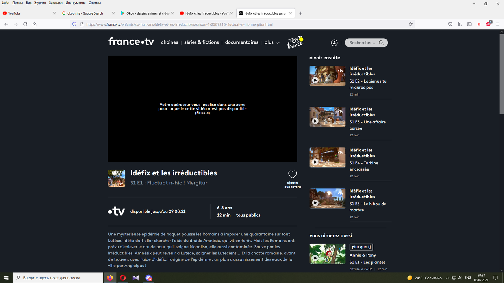This screenshot has height=283, width=504.
Task: Open the Файл menu
Action: pos(5,3)
